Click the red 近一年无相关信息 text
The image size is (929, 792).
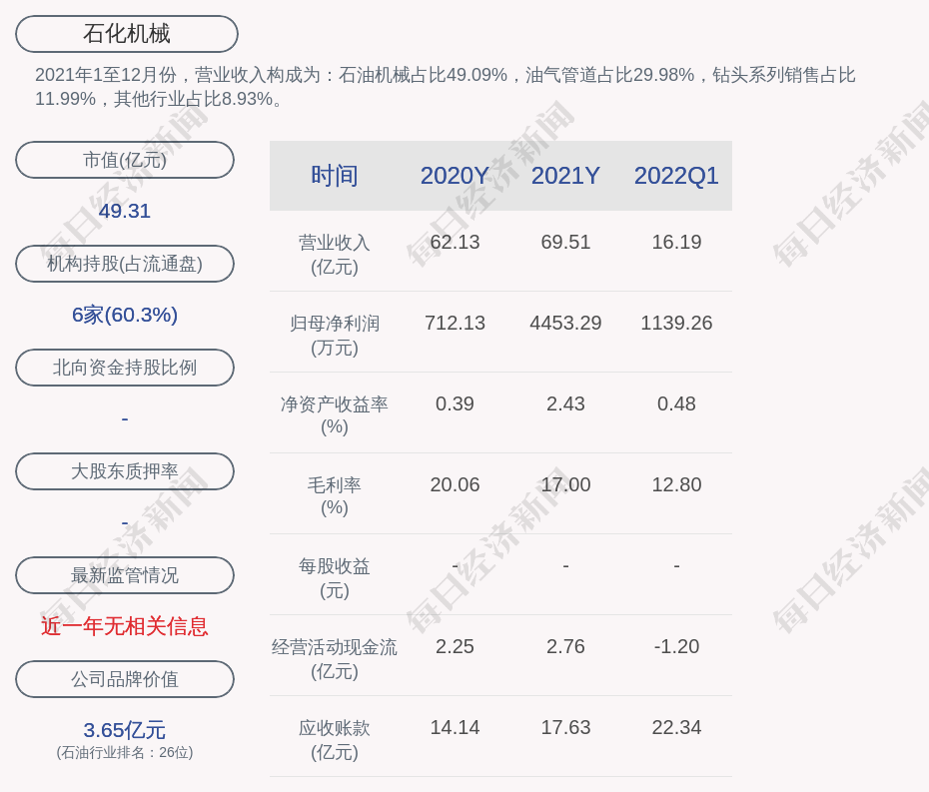pos(125,626)
